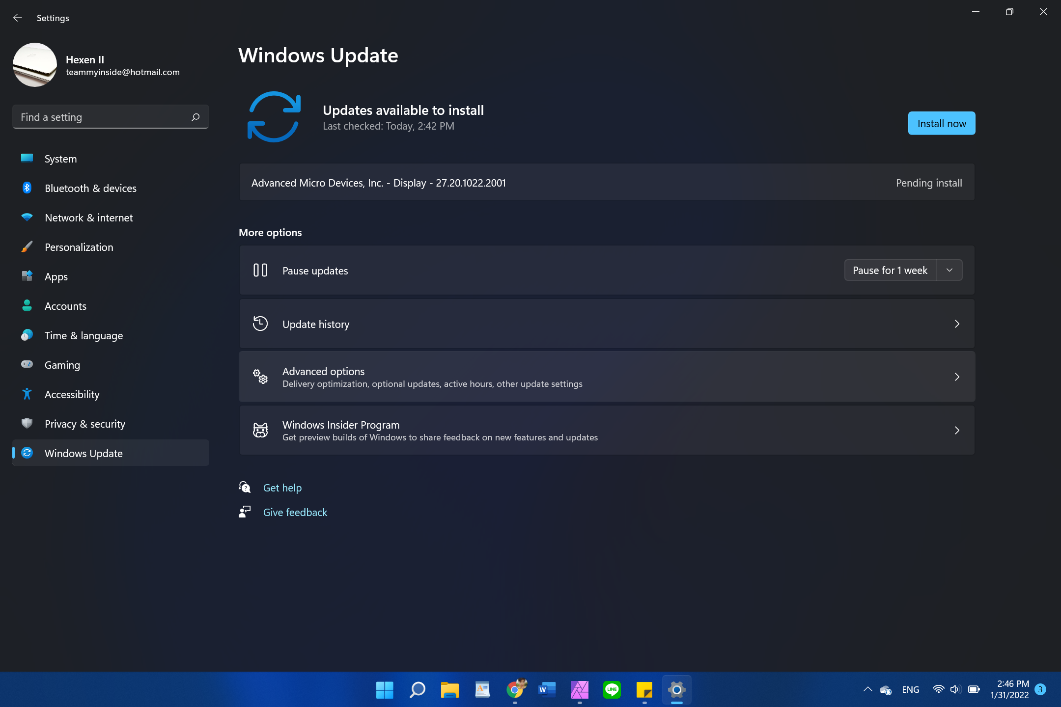Expand Advanced options chevron
Screen dimensions: 1061x707
click(957, 377)
